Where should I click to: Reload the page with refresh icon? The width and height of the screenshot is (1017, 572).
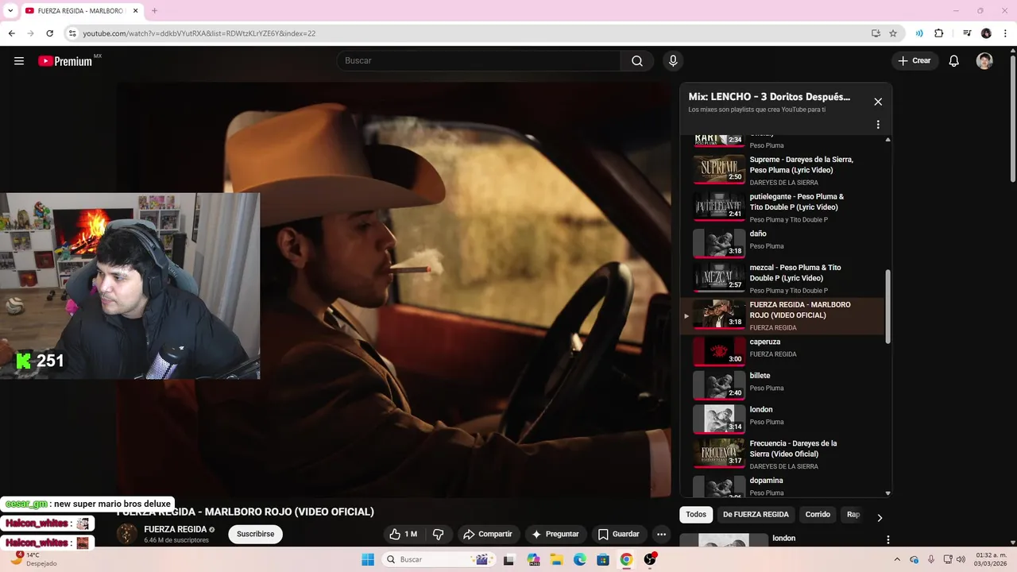pyautogui.click(x=49, y=33)
